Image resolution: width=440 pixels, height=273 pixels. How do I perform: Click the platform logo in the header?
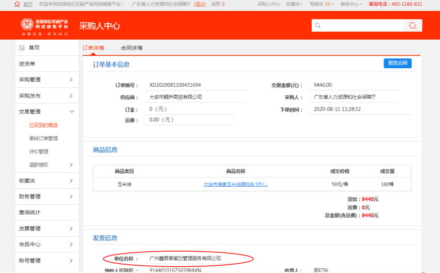pyautogui.click(x=44, y=26)
